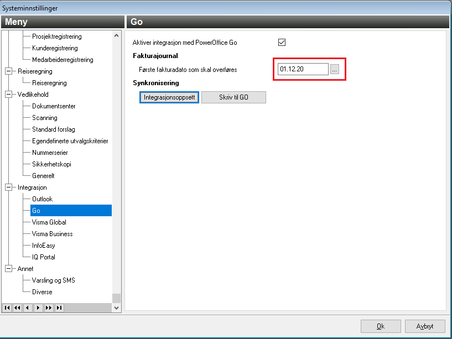
Task: Untick Aktiver integrasjon med PowerOffice Go
Action: click(x=282, y=43)
